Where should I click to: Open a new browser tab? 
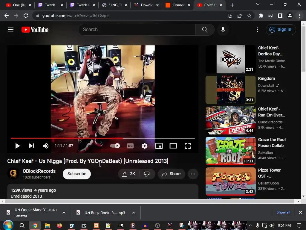point(232,5)
